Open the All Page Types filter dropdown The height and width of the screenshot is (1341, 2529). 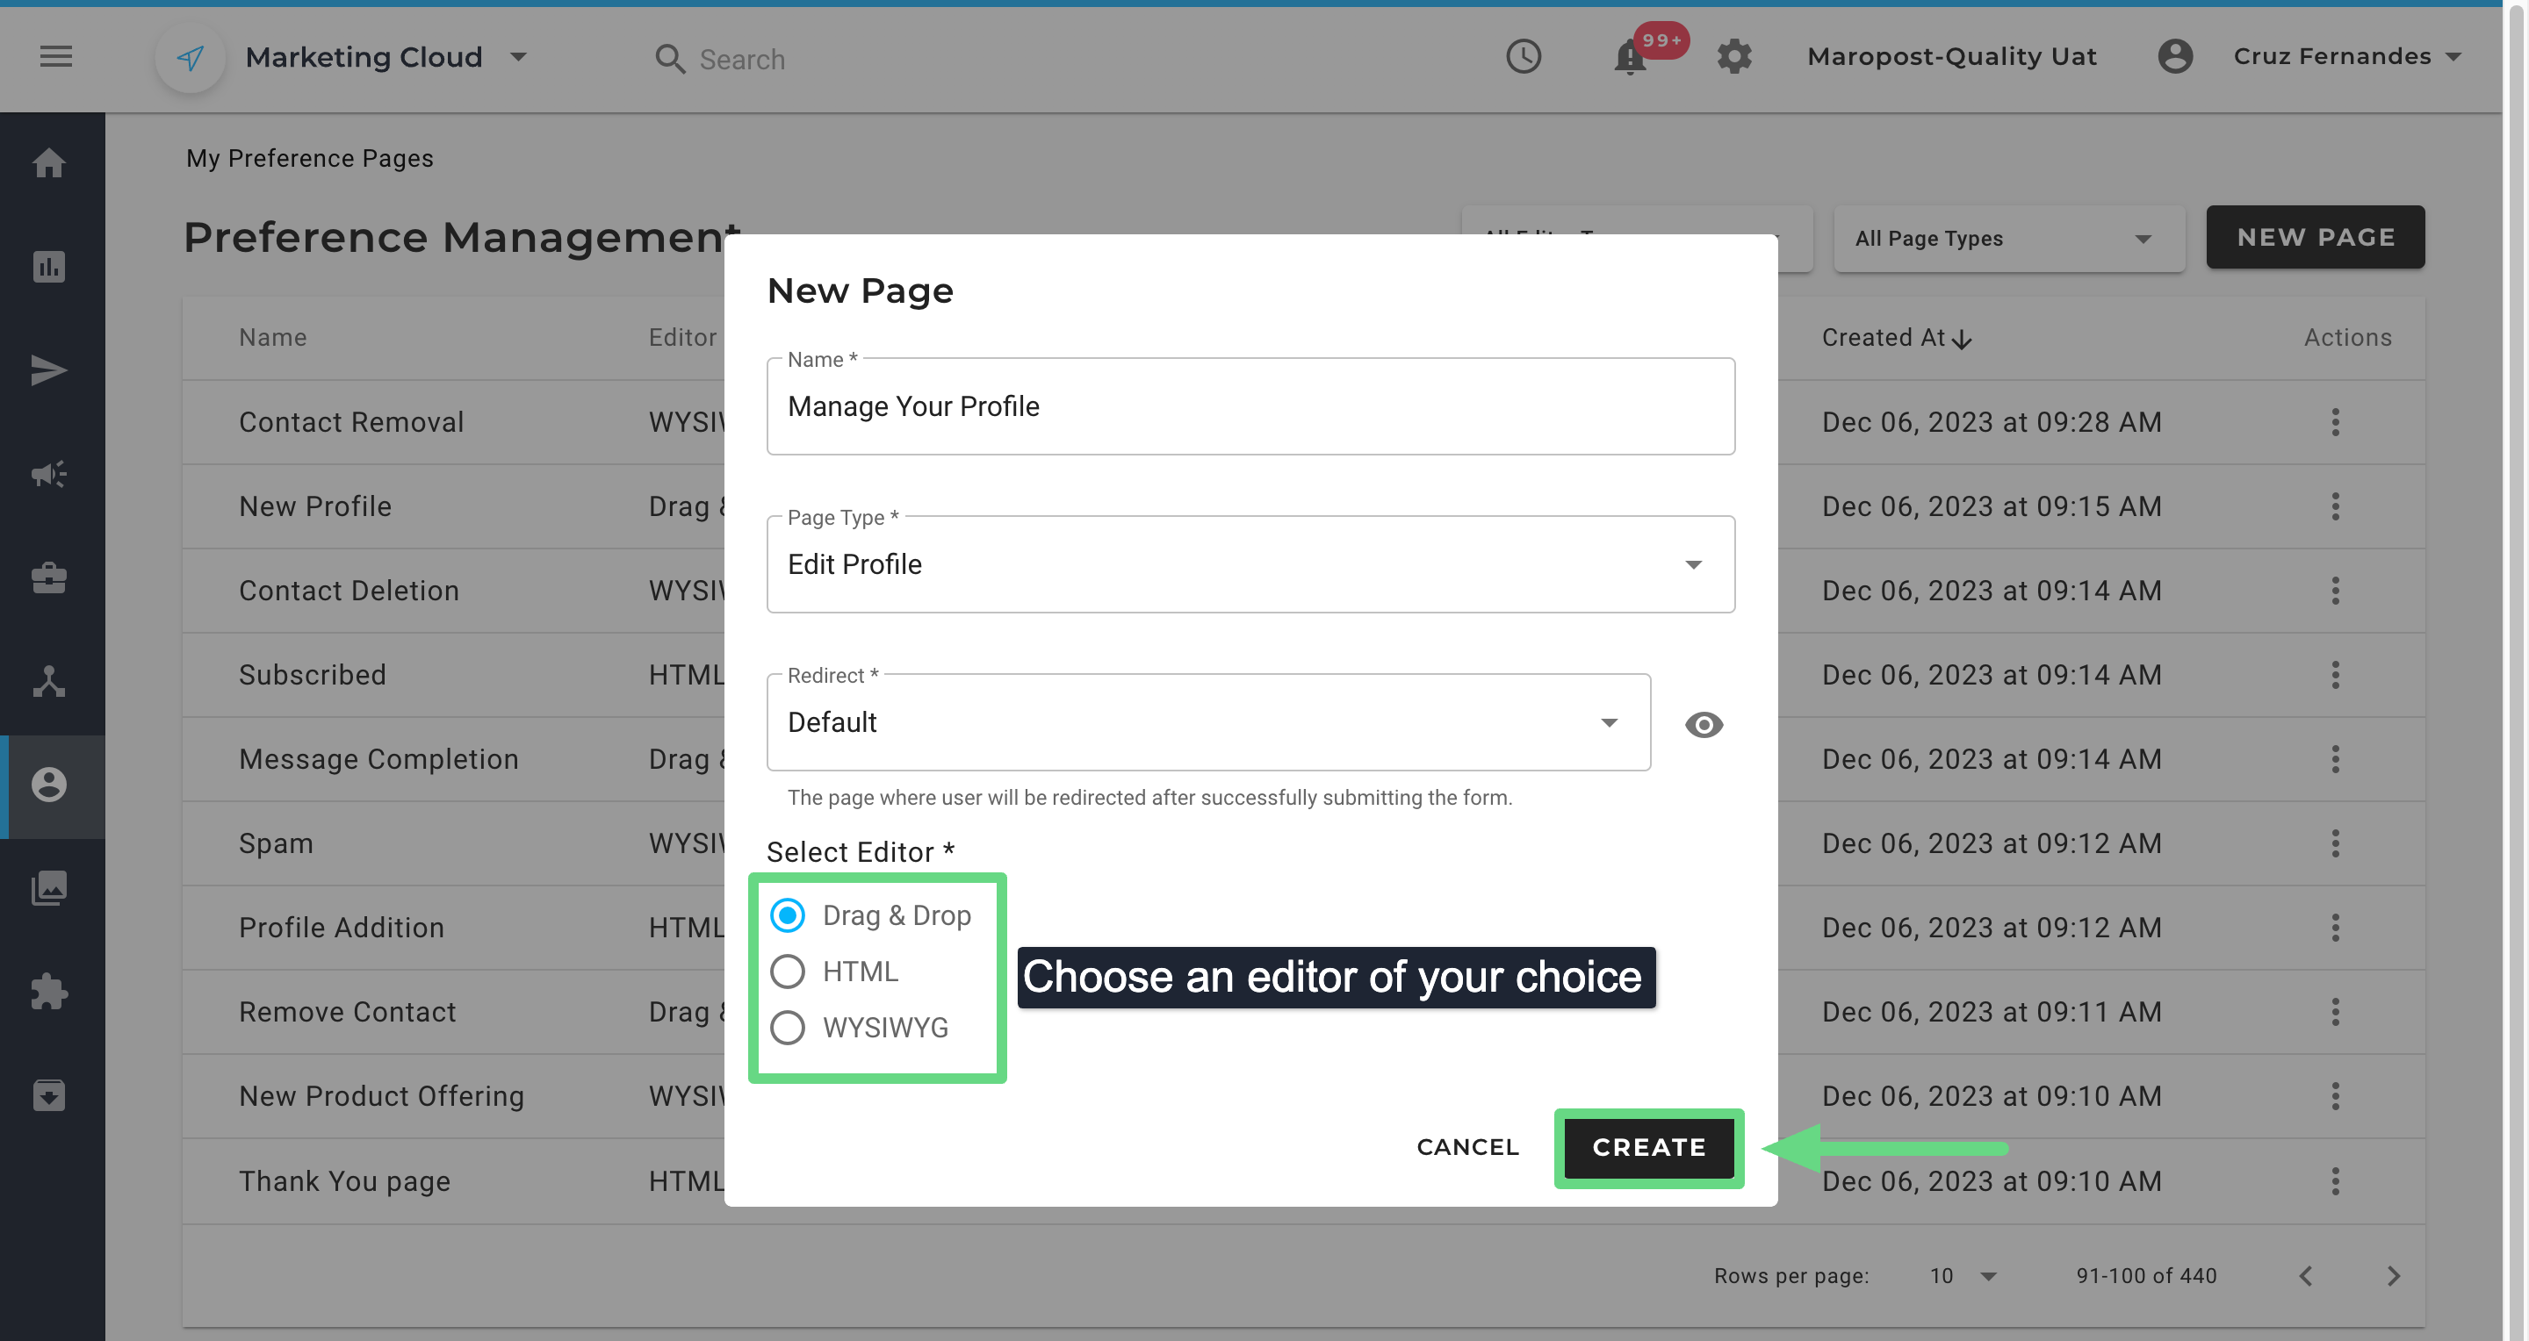click(2007, 239)
